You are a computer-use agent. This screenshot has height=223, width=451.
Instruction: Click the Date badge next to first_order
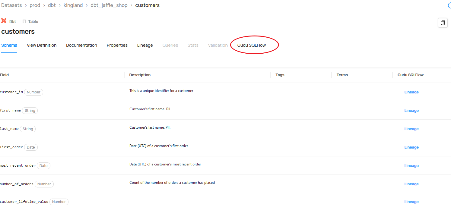tap(31, 147)
